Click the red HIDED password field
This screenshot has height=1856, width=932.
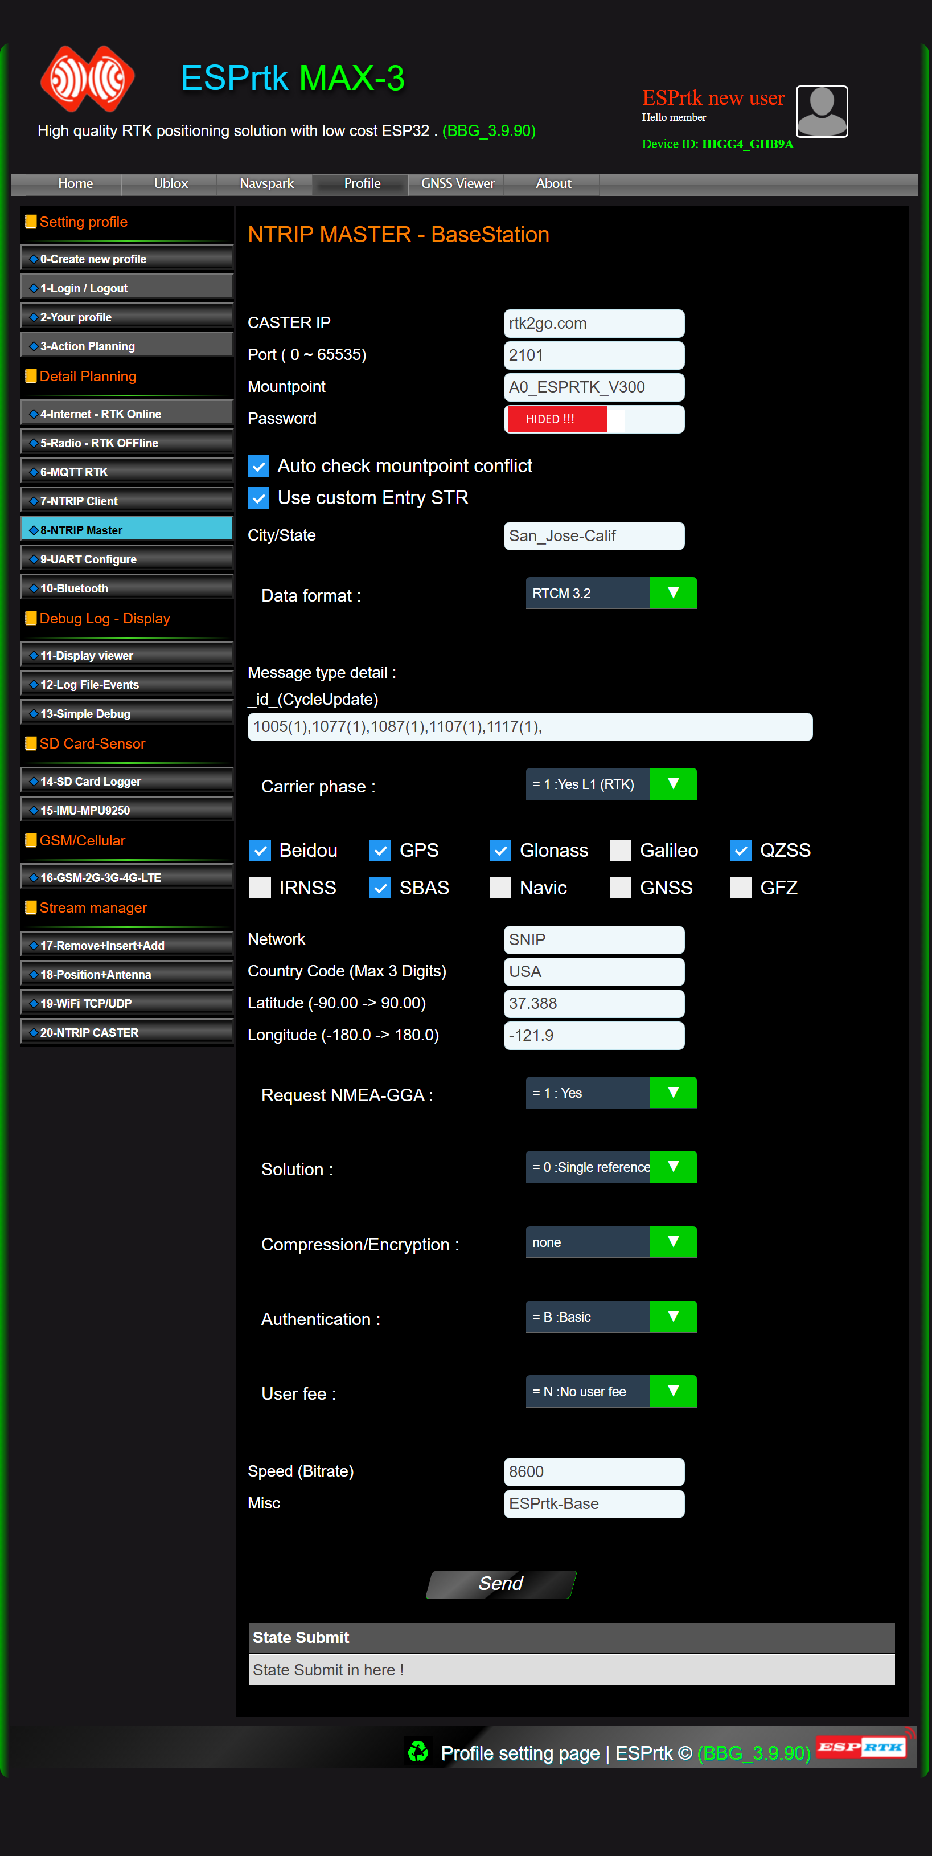[x=556, y=419]
